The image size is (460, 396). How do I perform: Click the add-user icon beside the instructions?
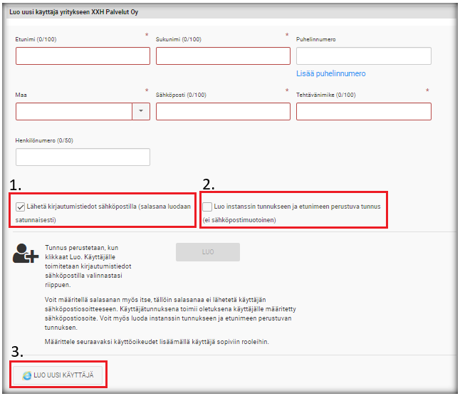pos(27,254)
